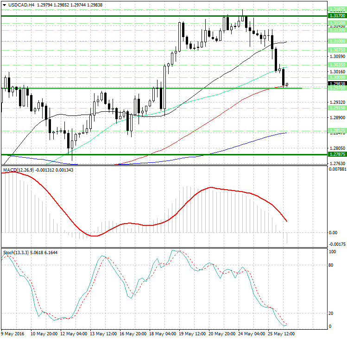Viewport: 347px width, 339px height.
Task: Click the 13 May 12:00 time label
Action: coord(103,333)
